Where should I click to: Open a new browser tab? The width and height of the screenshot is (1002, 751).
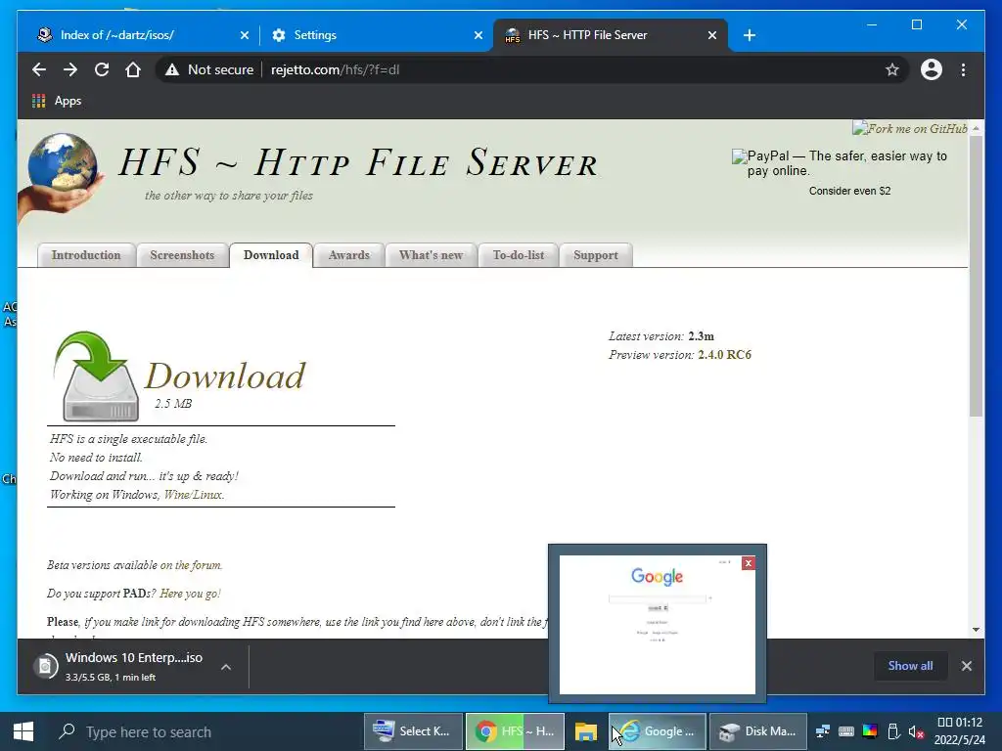click(x=750, y=35)
